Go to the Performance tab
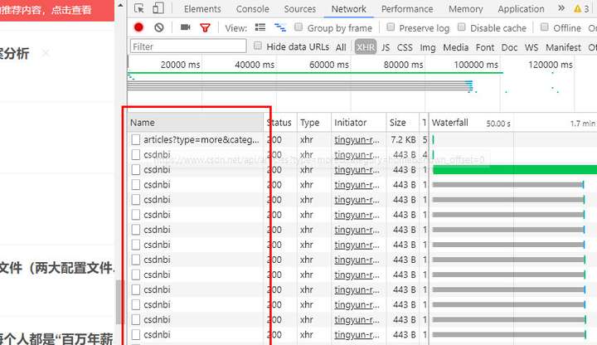 coord(407,9)
